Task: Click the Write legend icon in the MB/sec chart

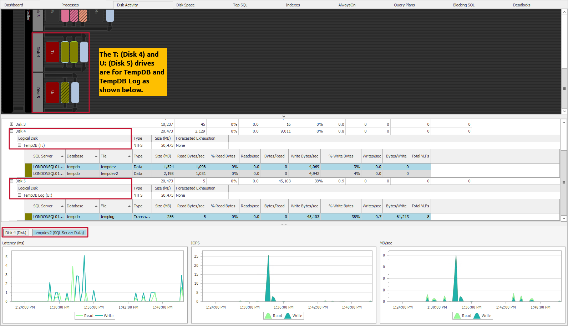Action: click(477, 316)
